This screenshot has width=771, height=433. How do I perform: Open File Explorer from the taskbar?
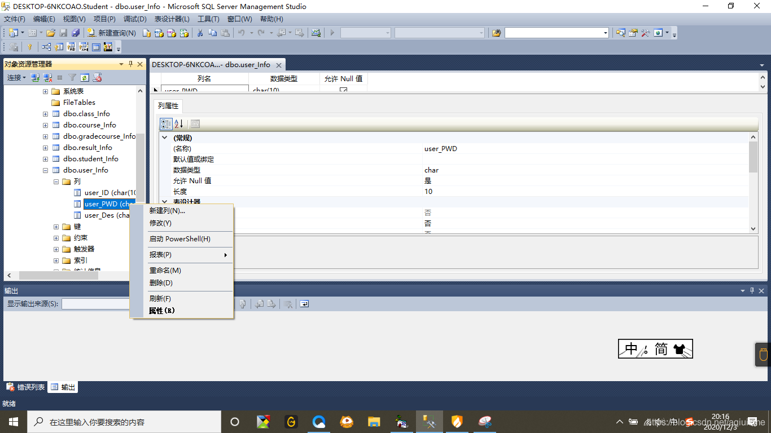(374, 422)
